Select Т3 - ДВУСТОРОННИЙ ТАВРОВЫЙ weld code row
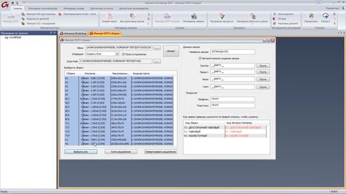 225,128
